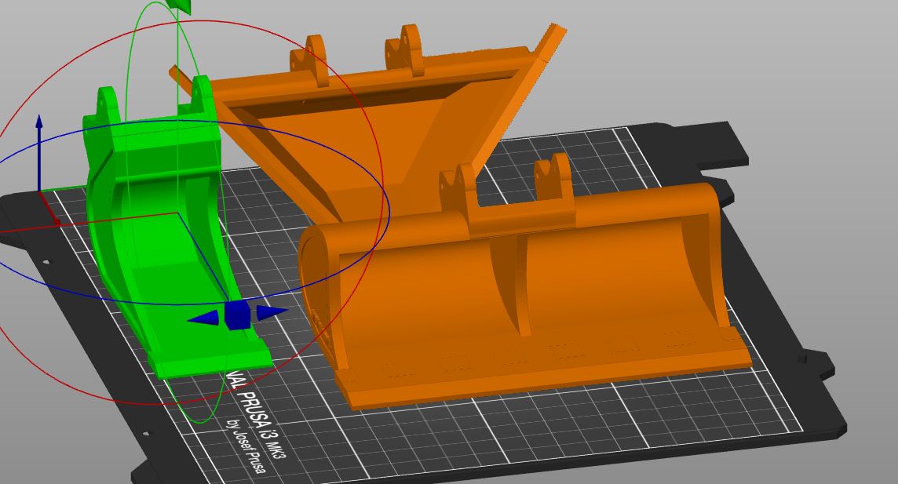Click the blue cone arrow pointing right

(x=271, y=312)
